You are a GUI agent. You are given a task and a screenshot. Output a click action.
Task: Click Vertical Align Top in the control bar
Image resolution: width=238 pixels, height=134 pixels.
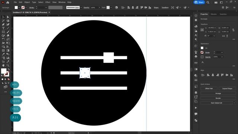point(142,7)
